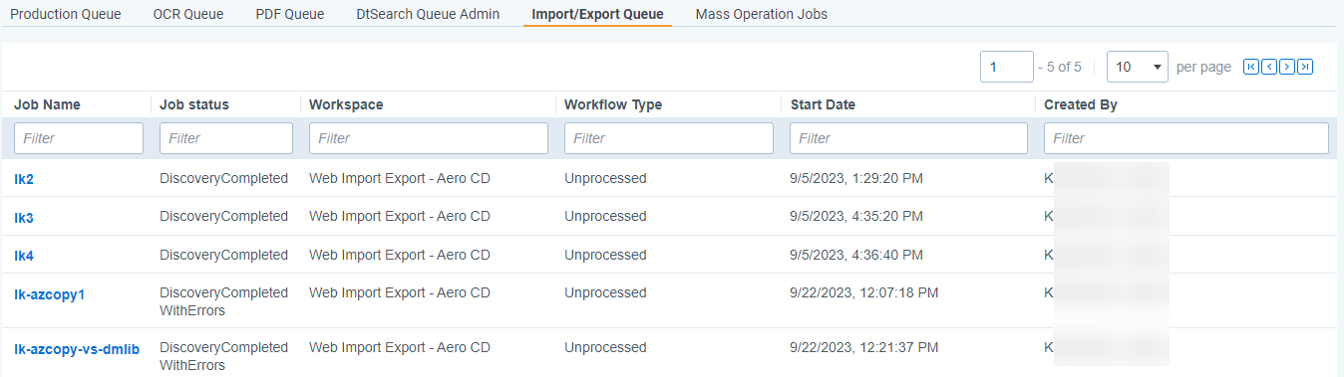This screenshot has height=377, width=1344.
Task: Click DiscoveryCompleted WithErrors status in lk-azcopy1 row
Action: tap(223, 301)
